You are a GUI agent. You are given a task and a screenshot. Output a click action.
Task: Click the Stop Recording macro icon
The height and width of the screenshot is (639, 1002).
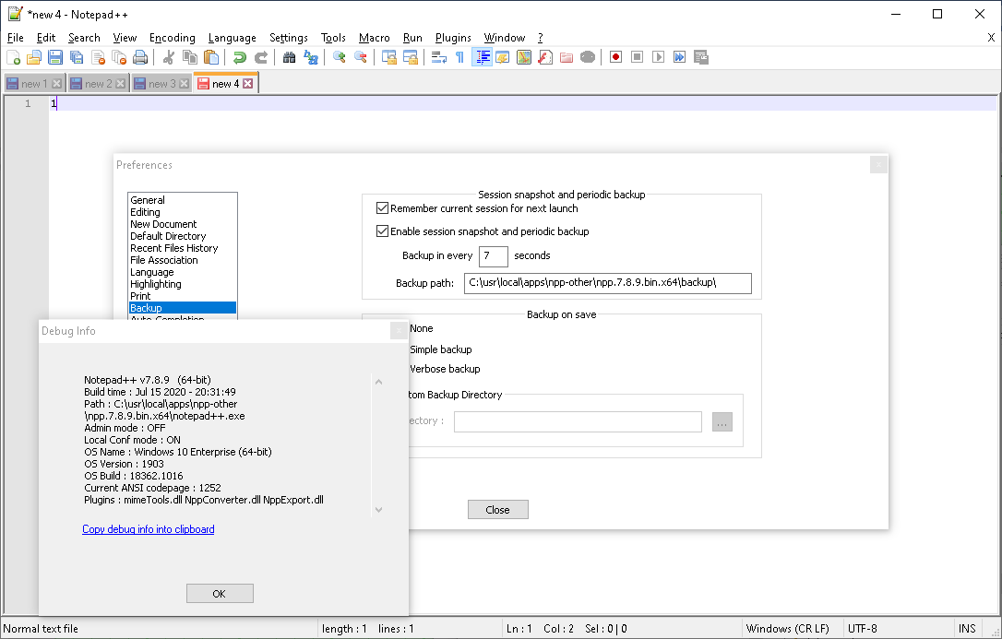pos(638,57)
